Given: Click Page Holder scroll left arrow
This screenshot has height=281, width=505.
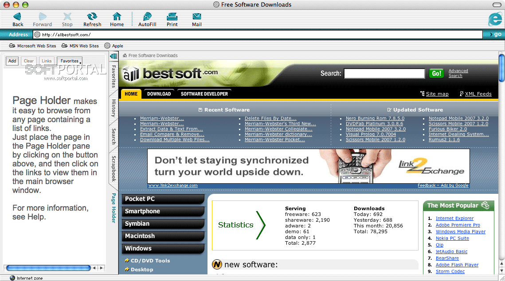Looking at the screenshot, I should tap(94, 268).
